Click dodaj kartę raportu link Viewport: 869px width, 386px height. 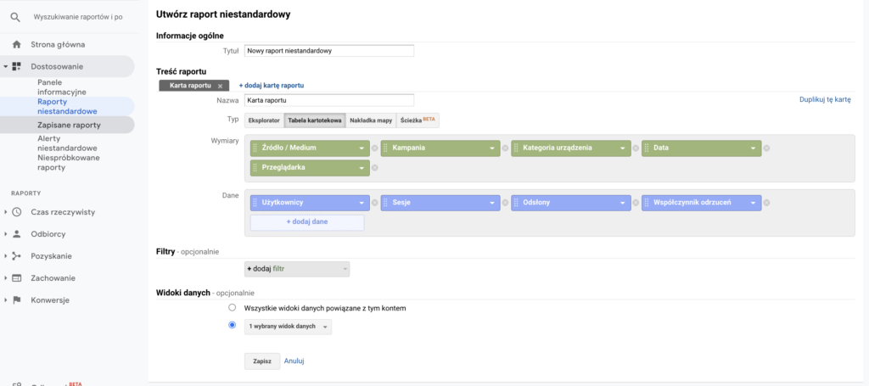[271, 86]
